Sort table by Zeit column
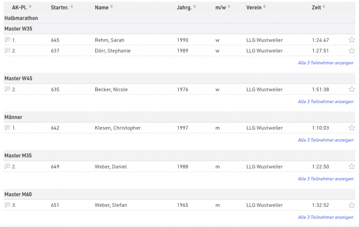This screenshot has height=227, width=359. pyautogui.click(x=324, y=7)
